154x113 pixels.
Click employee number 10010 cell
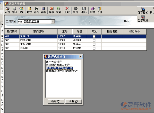click(x=65, y=48)
